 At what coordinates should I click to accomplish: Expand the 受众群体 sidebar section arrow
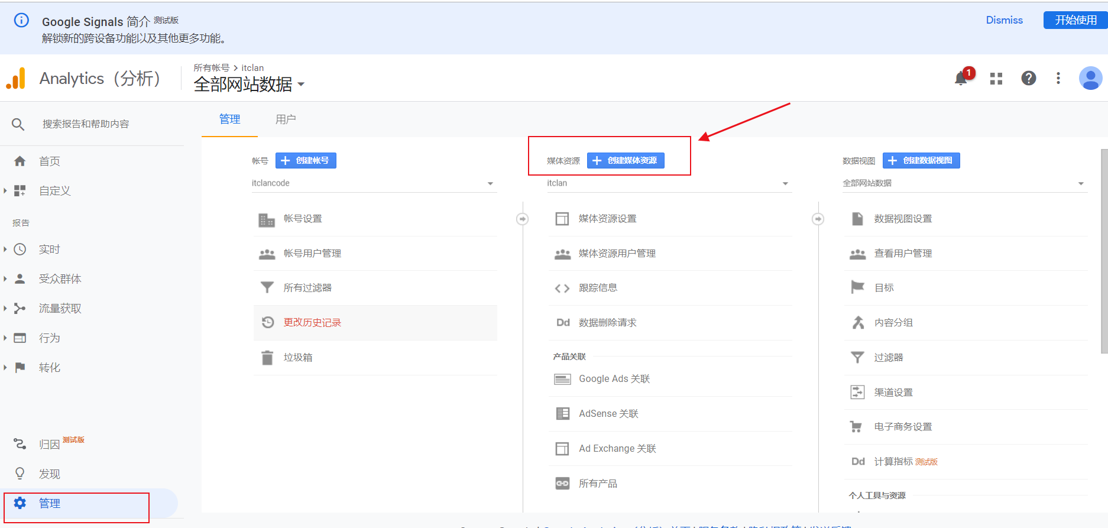[5, 279]
